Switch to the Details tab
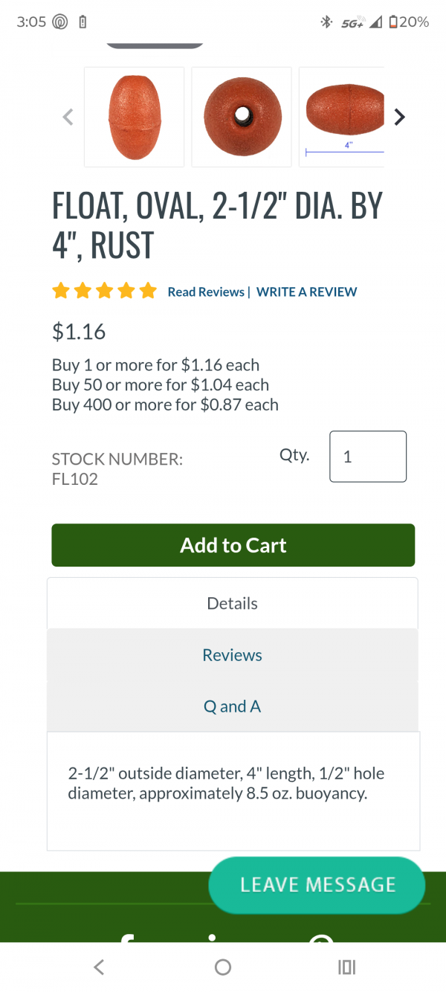The image size is (446, 992). [233, 603]
